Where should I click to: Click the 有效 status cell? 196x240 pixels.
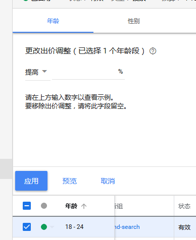[x=184, y=227]
